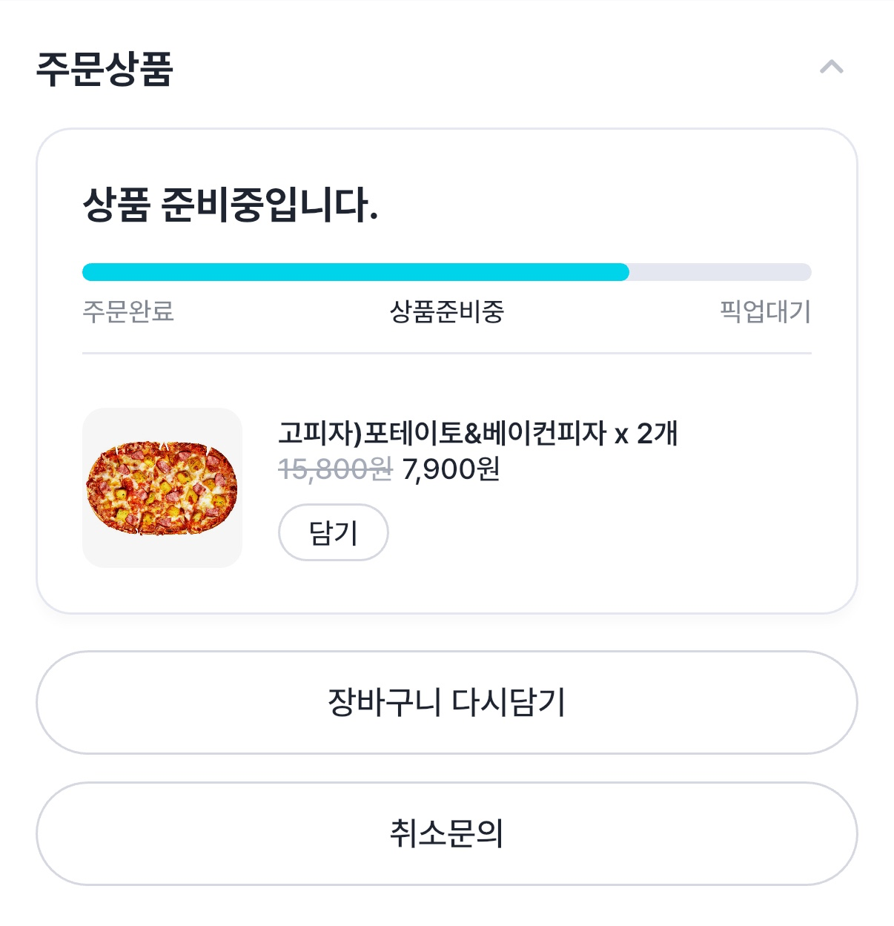Collapse the 주문상품 section with chevron
The width and height of the screenshot is (894, 926).
pyautogui.click(x=831, y=67)
